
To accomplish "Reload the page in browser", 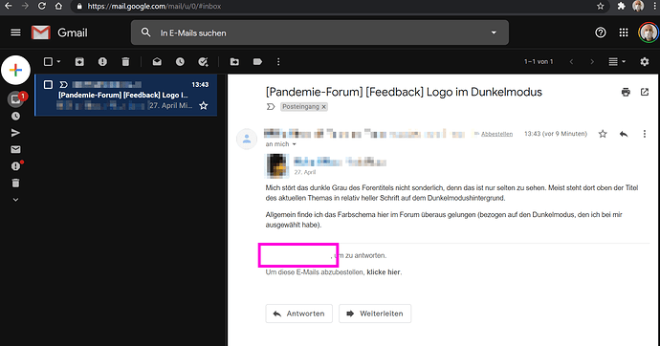I will [41, 6].
